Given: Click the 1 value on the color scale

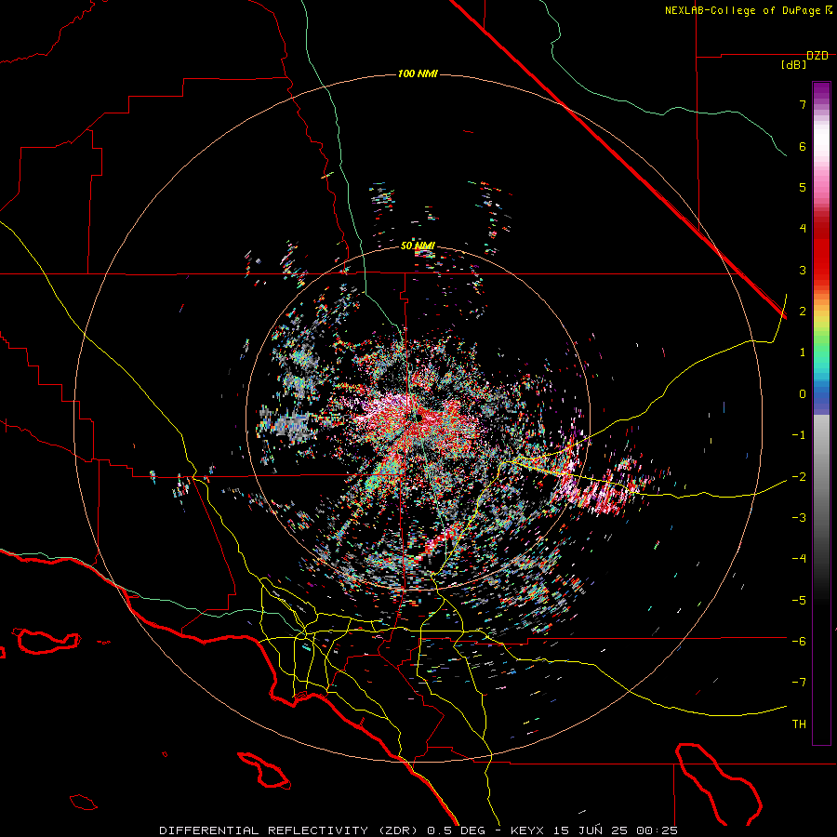Looking at the screenshot, I should (x=803, y=352).
